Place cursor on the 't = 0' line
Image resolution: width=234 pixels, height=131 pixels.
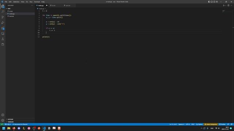tap(45, 11)
